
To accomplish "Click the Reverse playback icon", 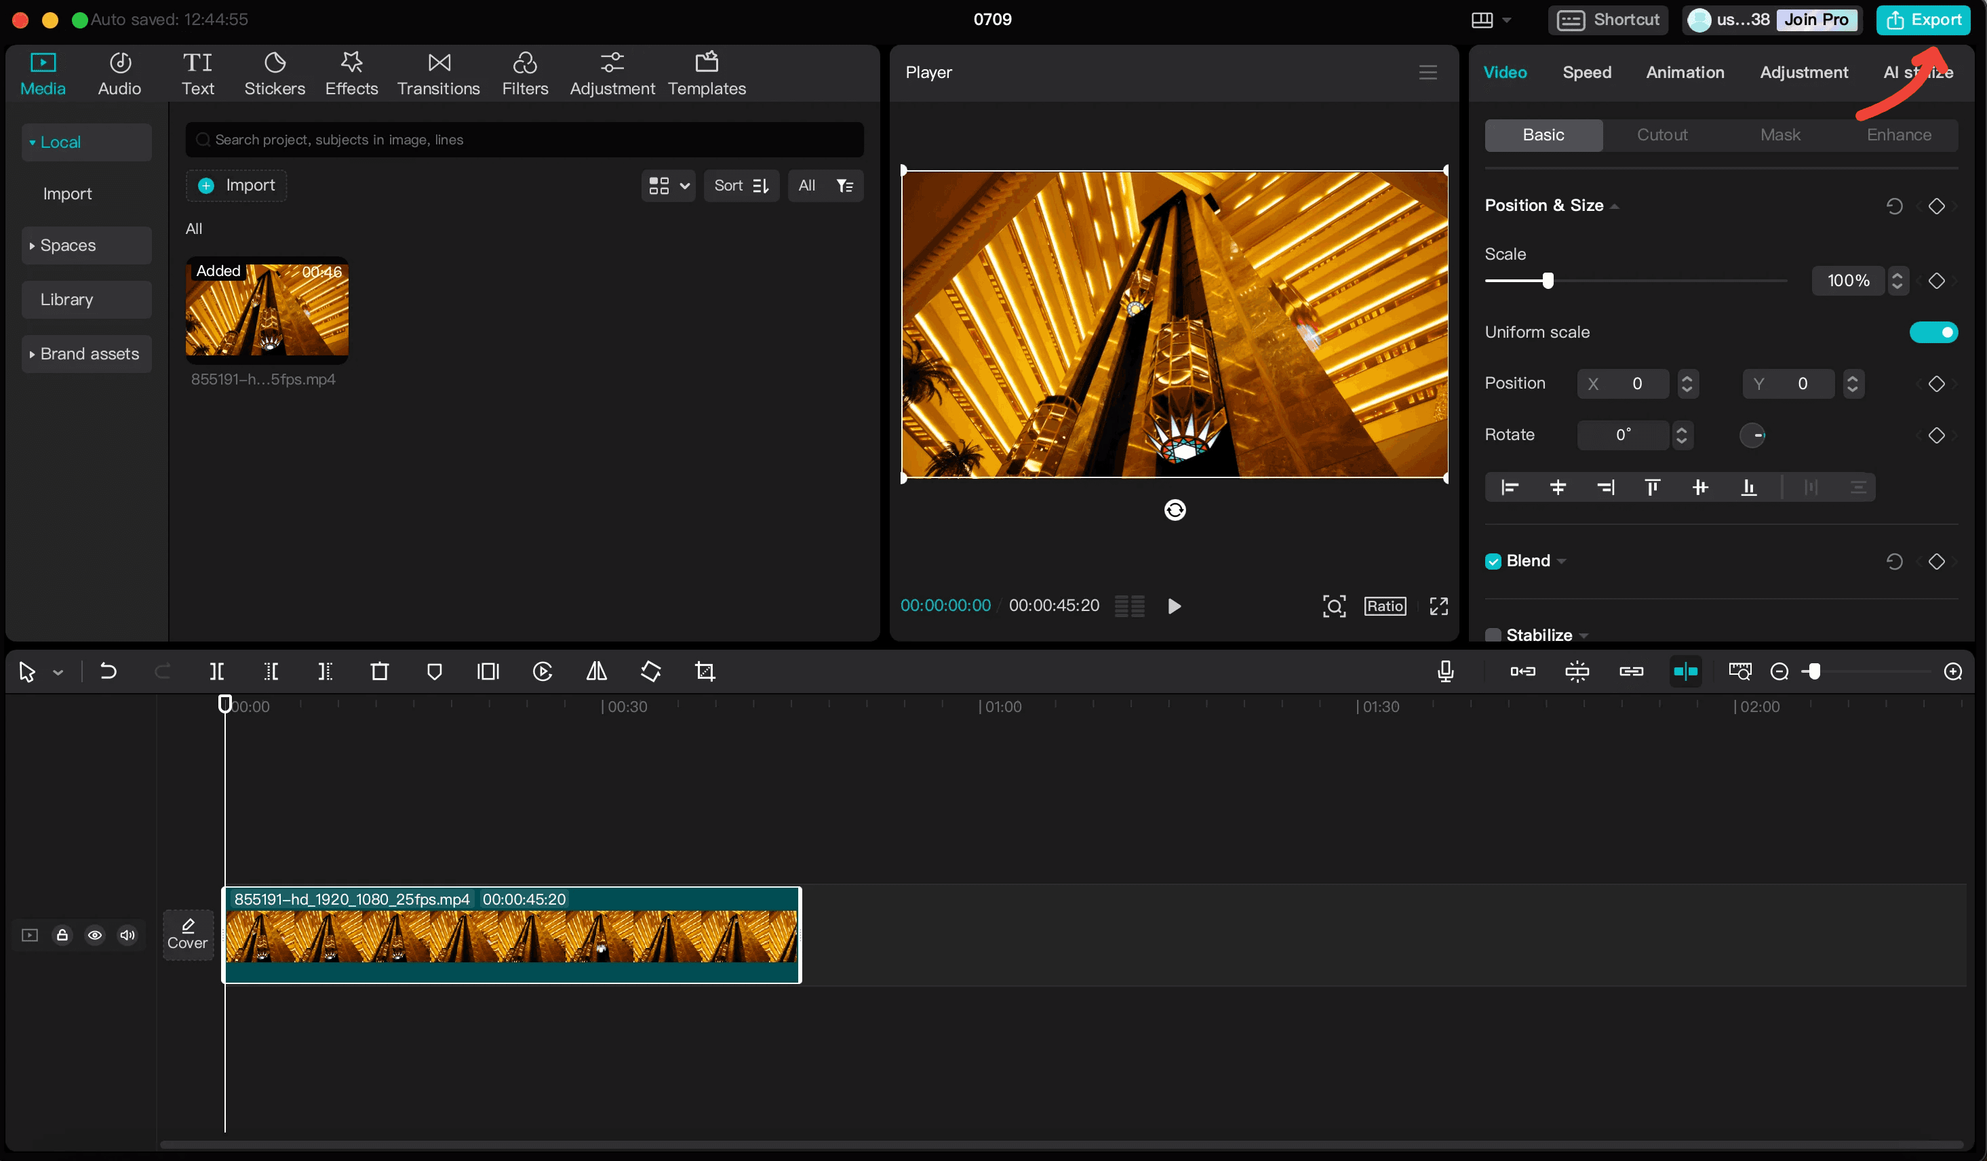I will click(543, 671).
